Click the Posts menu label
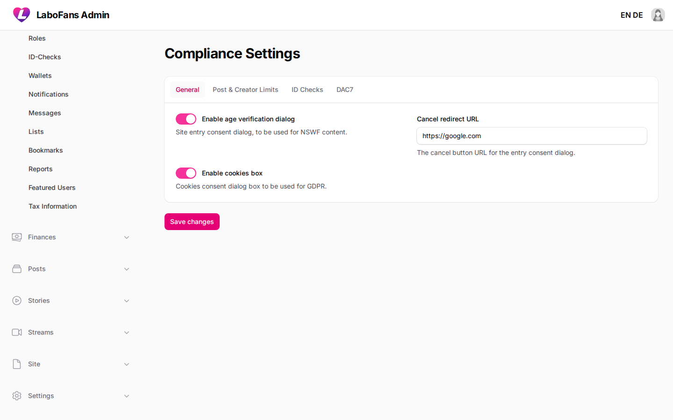Screen dimensions: 673x420 click(x=37, y=269)
